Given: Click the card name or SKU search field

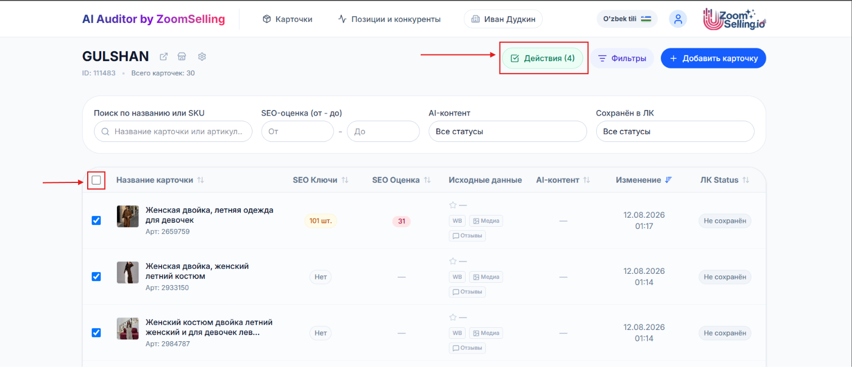Looking at the screenshot, I should (x=173, y=131).
